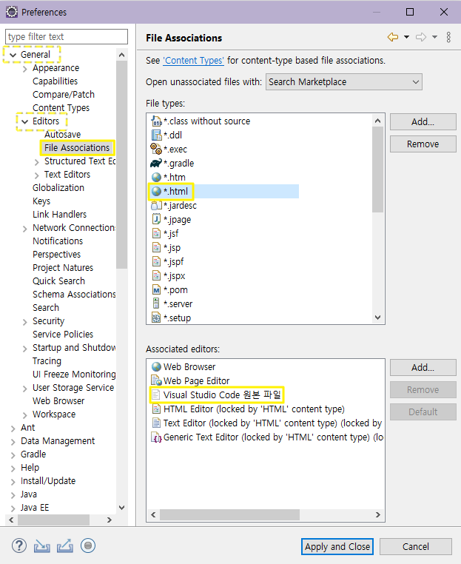The width and height of the screenshot is (461, 564).
Task: Select the *.jsp file icon
Action: (x=156, y=247)
